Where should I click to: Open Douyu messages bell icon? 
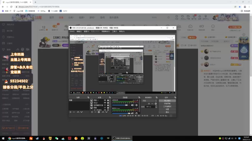tap(200, 16)
